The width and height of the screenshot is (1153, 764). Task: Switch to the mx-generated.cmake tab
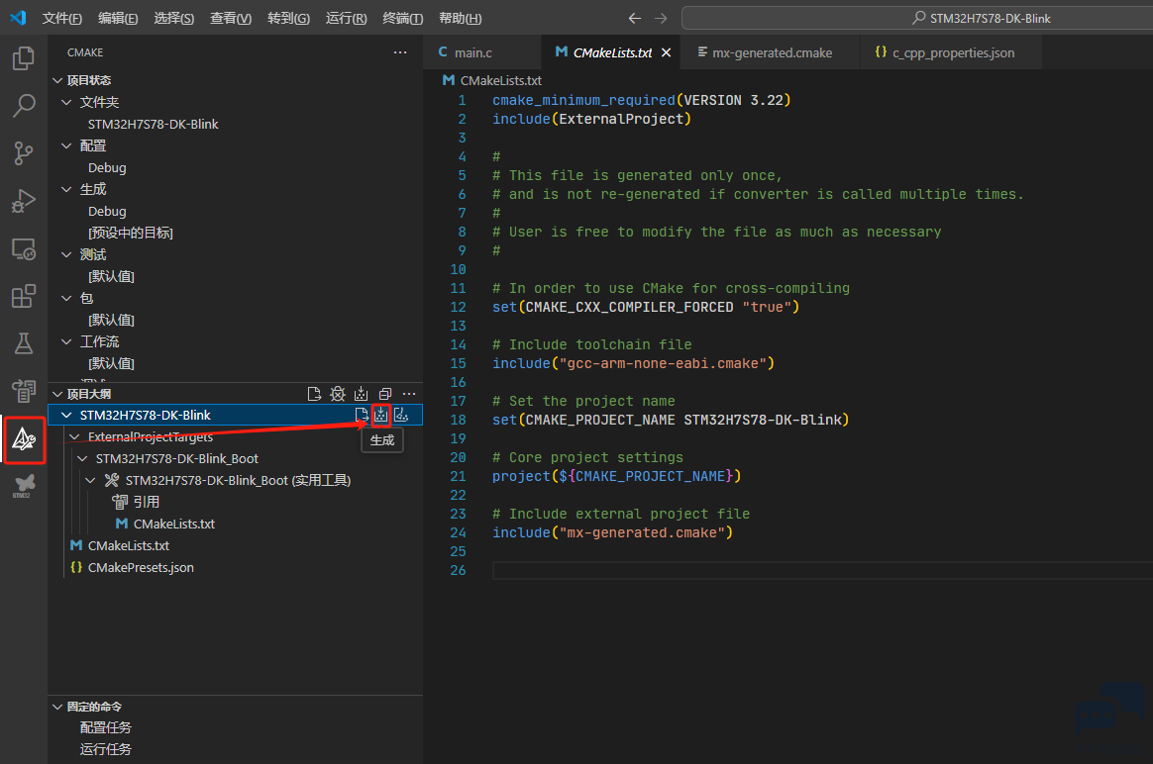(x=772, y=52)
